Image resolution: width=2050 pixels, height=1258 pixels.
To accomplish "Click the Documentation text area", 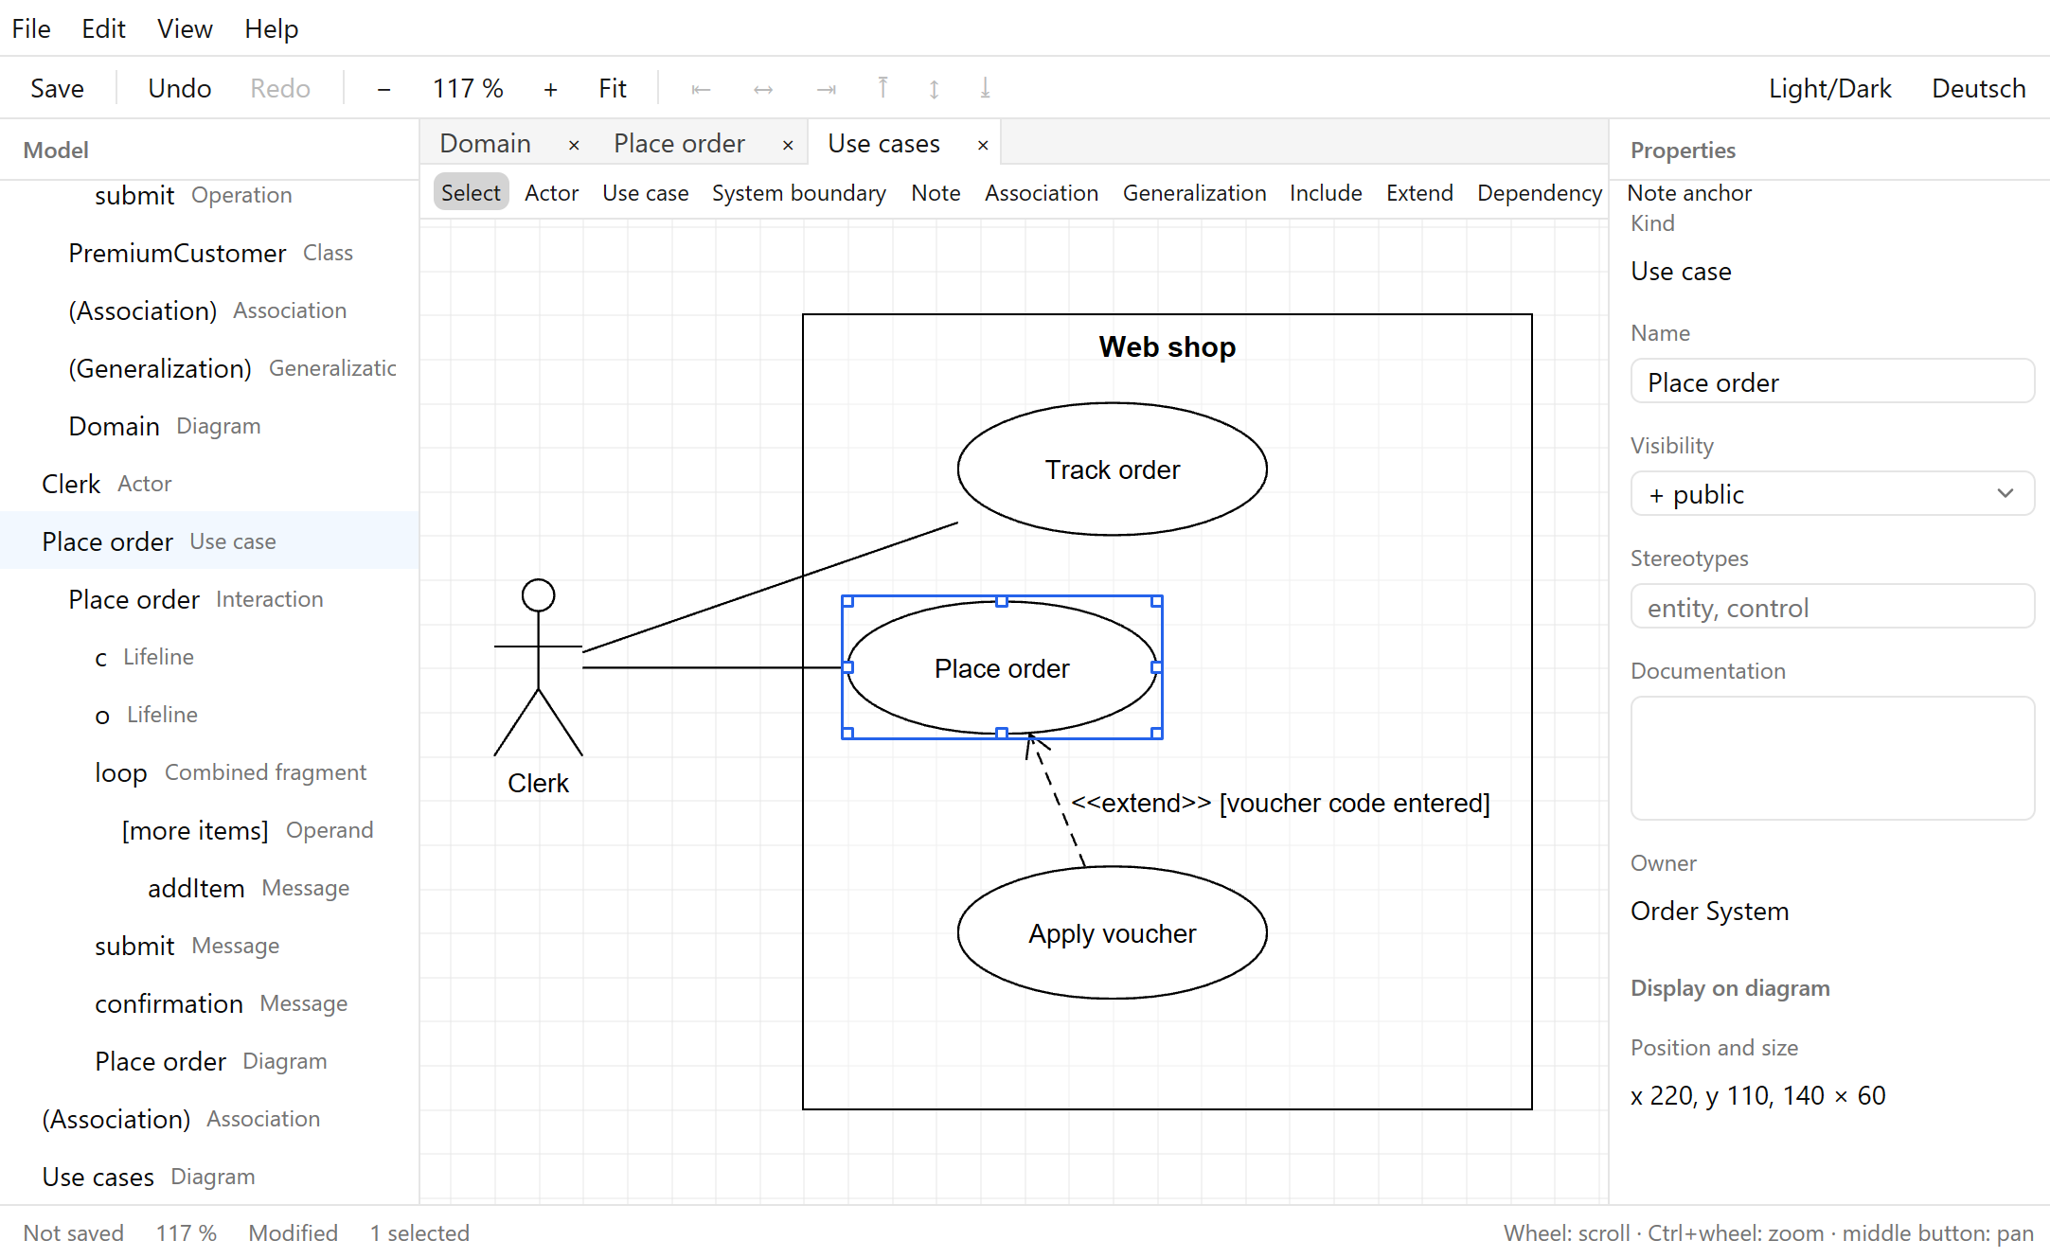I will click(1832, 758).
